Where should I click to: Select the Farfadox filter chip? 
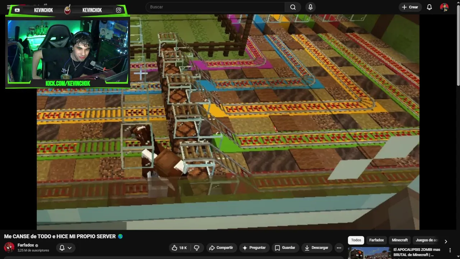377,240
